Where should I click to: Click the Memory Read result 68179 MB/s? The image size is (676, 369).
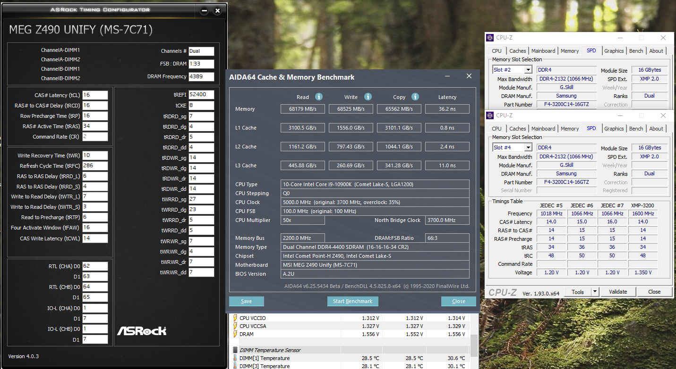pos(302,109)
